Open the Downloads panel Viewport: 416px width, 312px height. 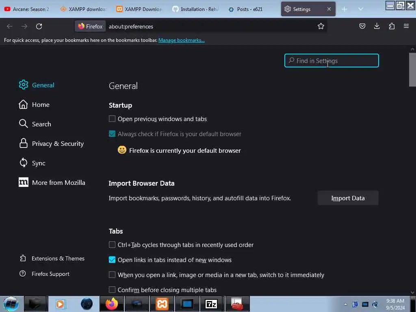377,26
